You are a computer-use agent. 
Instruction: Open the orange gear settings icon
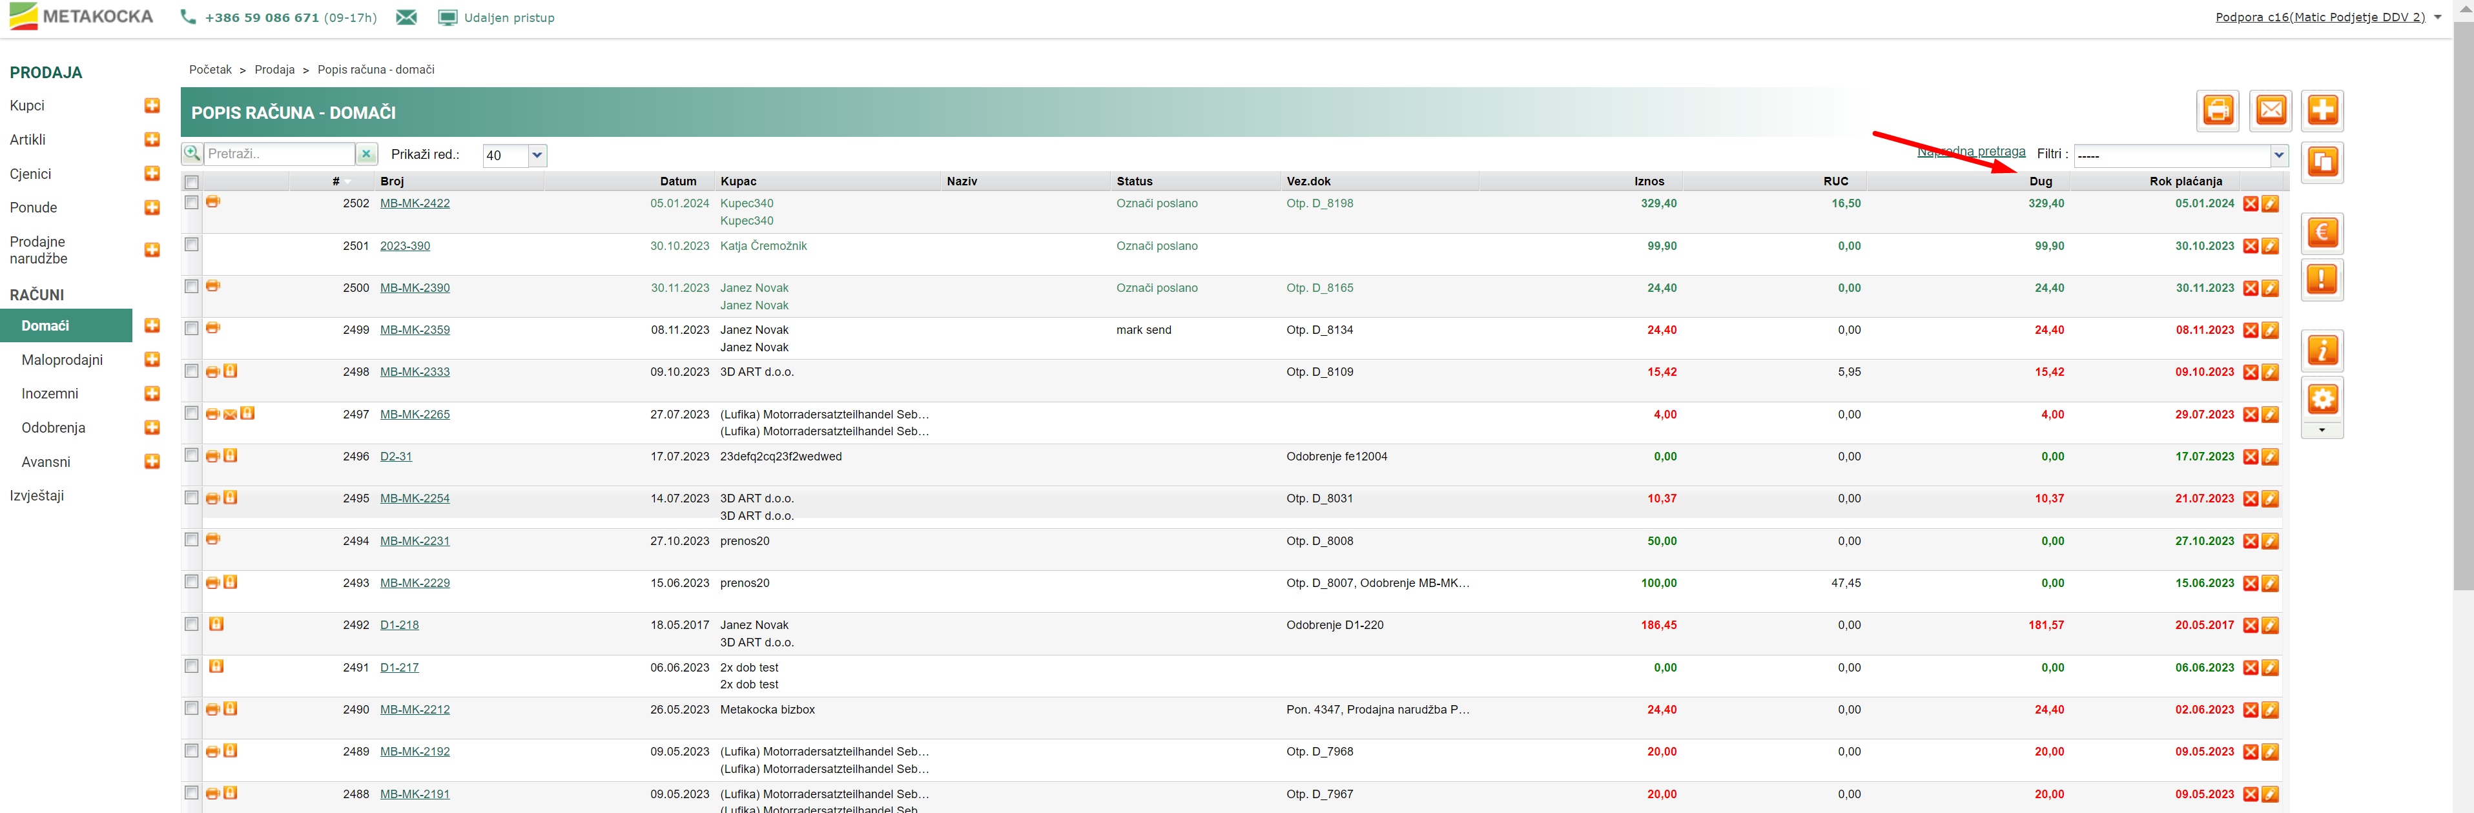coord(2322,399)
